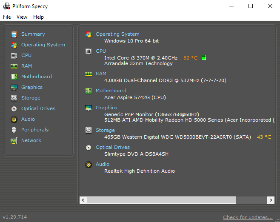Open Peripherals section in sidebar
The width and height of the screenshot is (280, 222).
click(35, 130)
